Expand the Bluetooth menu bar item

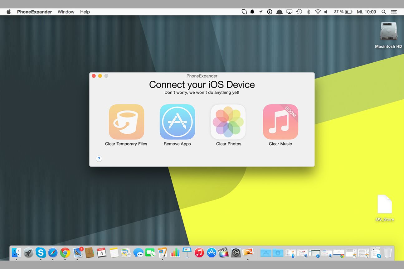tap(308, 12)
